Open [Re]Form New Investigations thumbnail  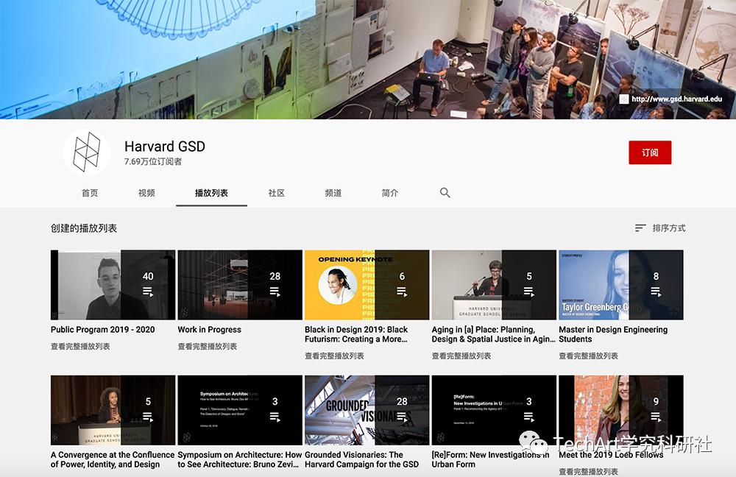click(x=494, y=410)
